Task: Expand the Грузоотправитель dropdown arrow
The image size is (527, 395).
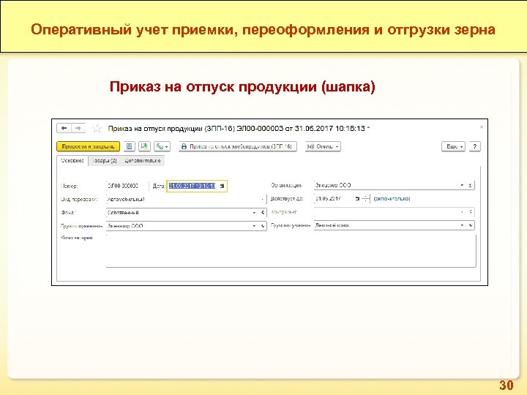Action: pyautogui.click(x=254, y=226)
